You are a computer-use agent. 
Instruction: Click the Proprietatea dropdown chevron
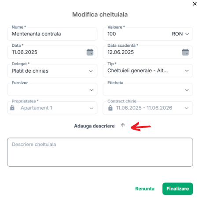pos(92,108)
